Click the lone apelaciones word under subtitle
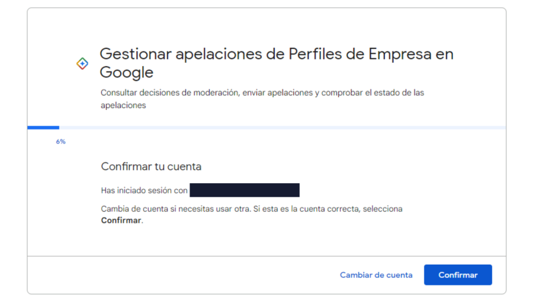 point(123,105)
